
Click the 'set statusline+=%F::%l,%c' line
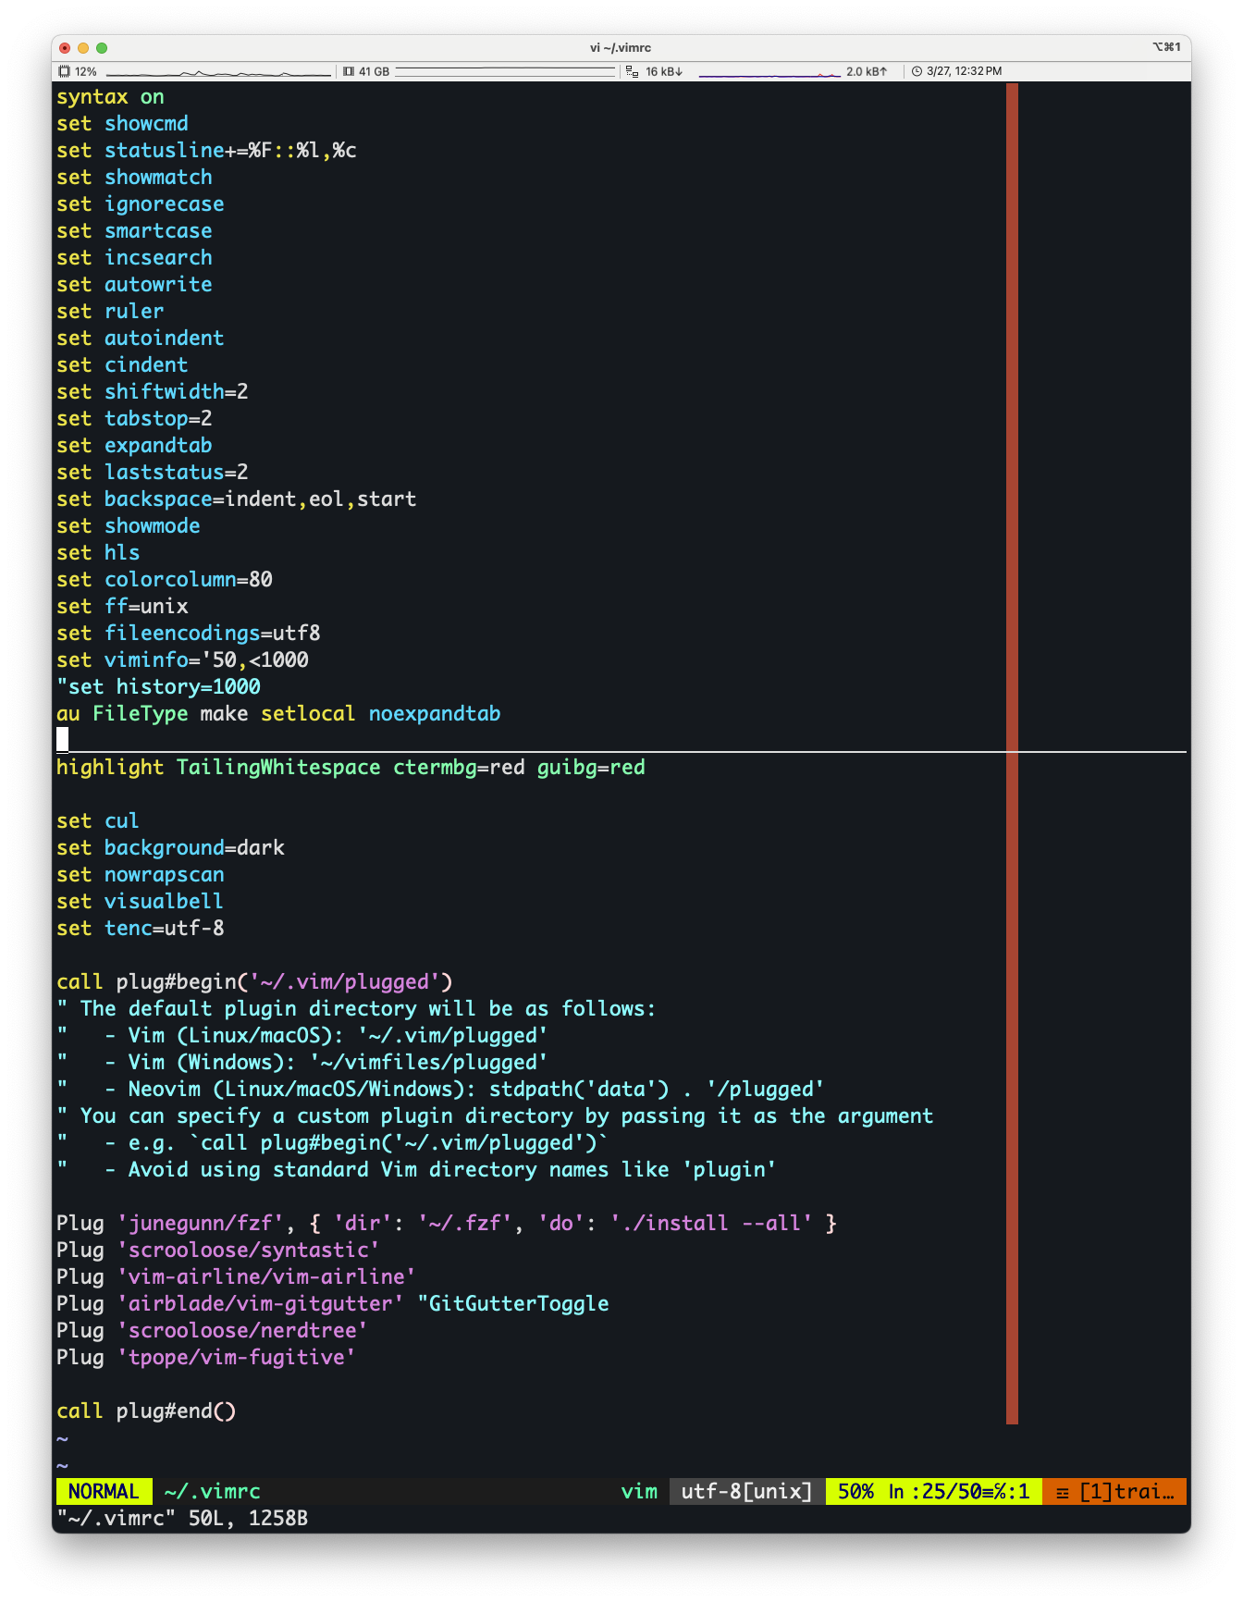click(x=206, y=151)
